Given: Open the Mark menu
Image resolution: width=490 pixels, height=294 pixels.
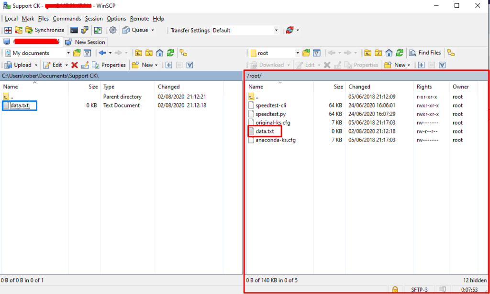Looking at the screenshot, I should click(28, 19).
